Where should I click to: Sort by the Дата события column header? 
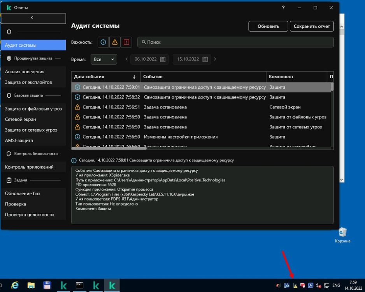(106, 77)
